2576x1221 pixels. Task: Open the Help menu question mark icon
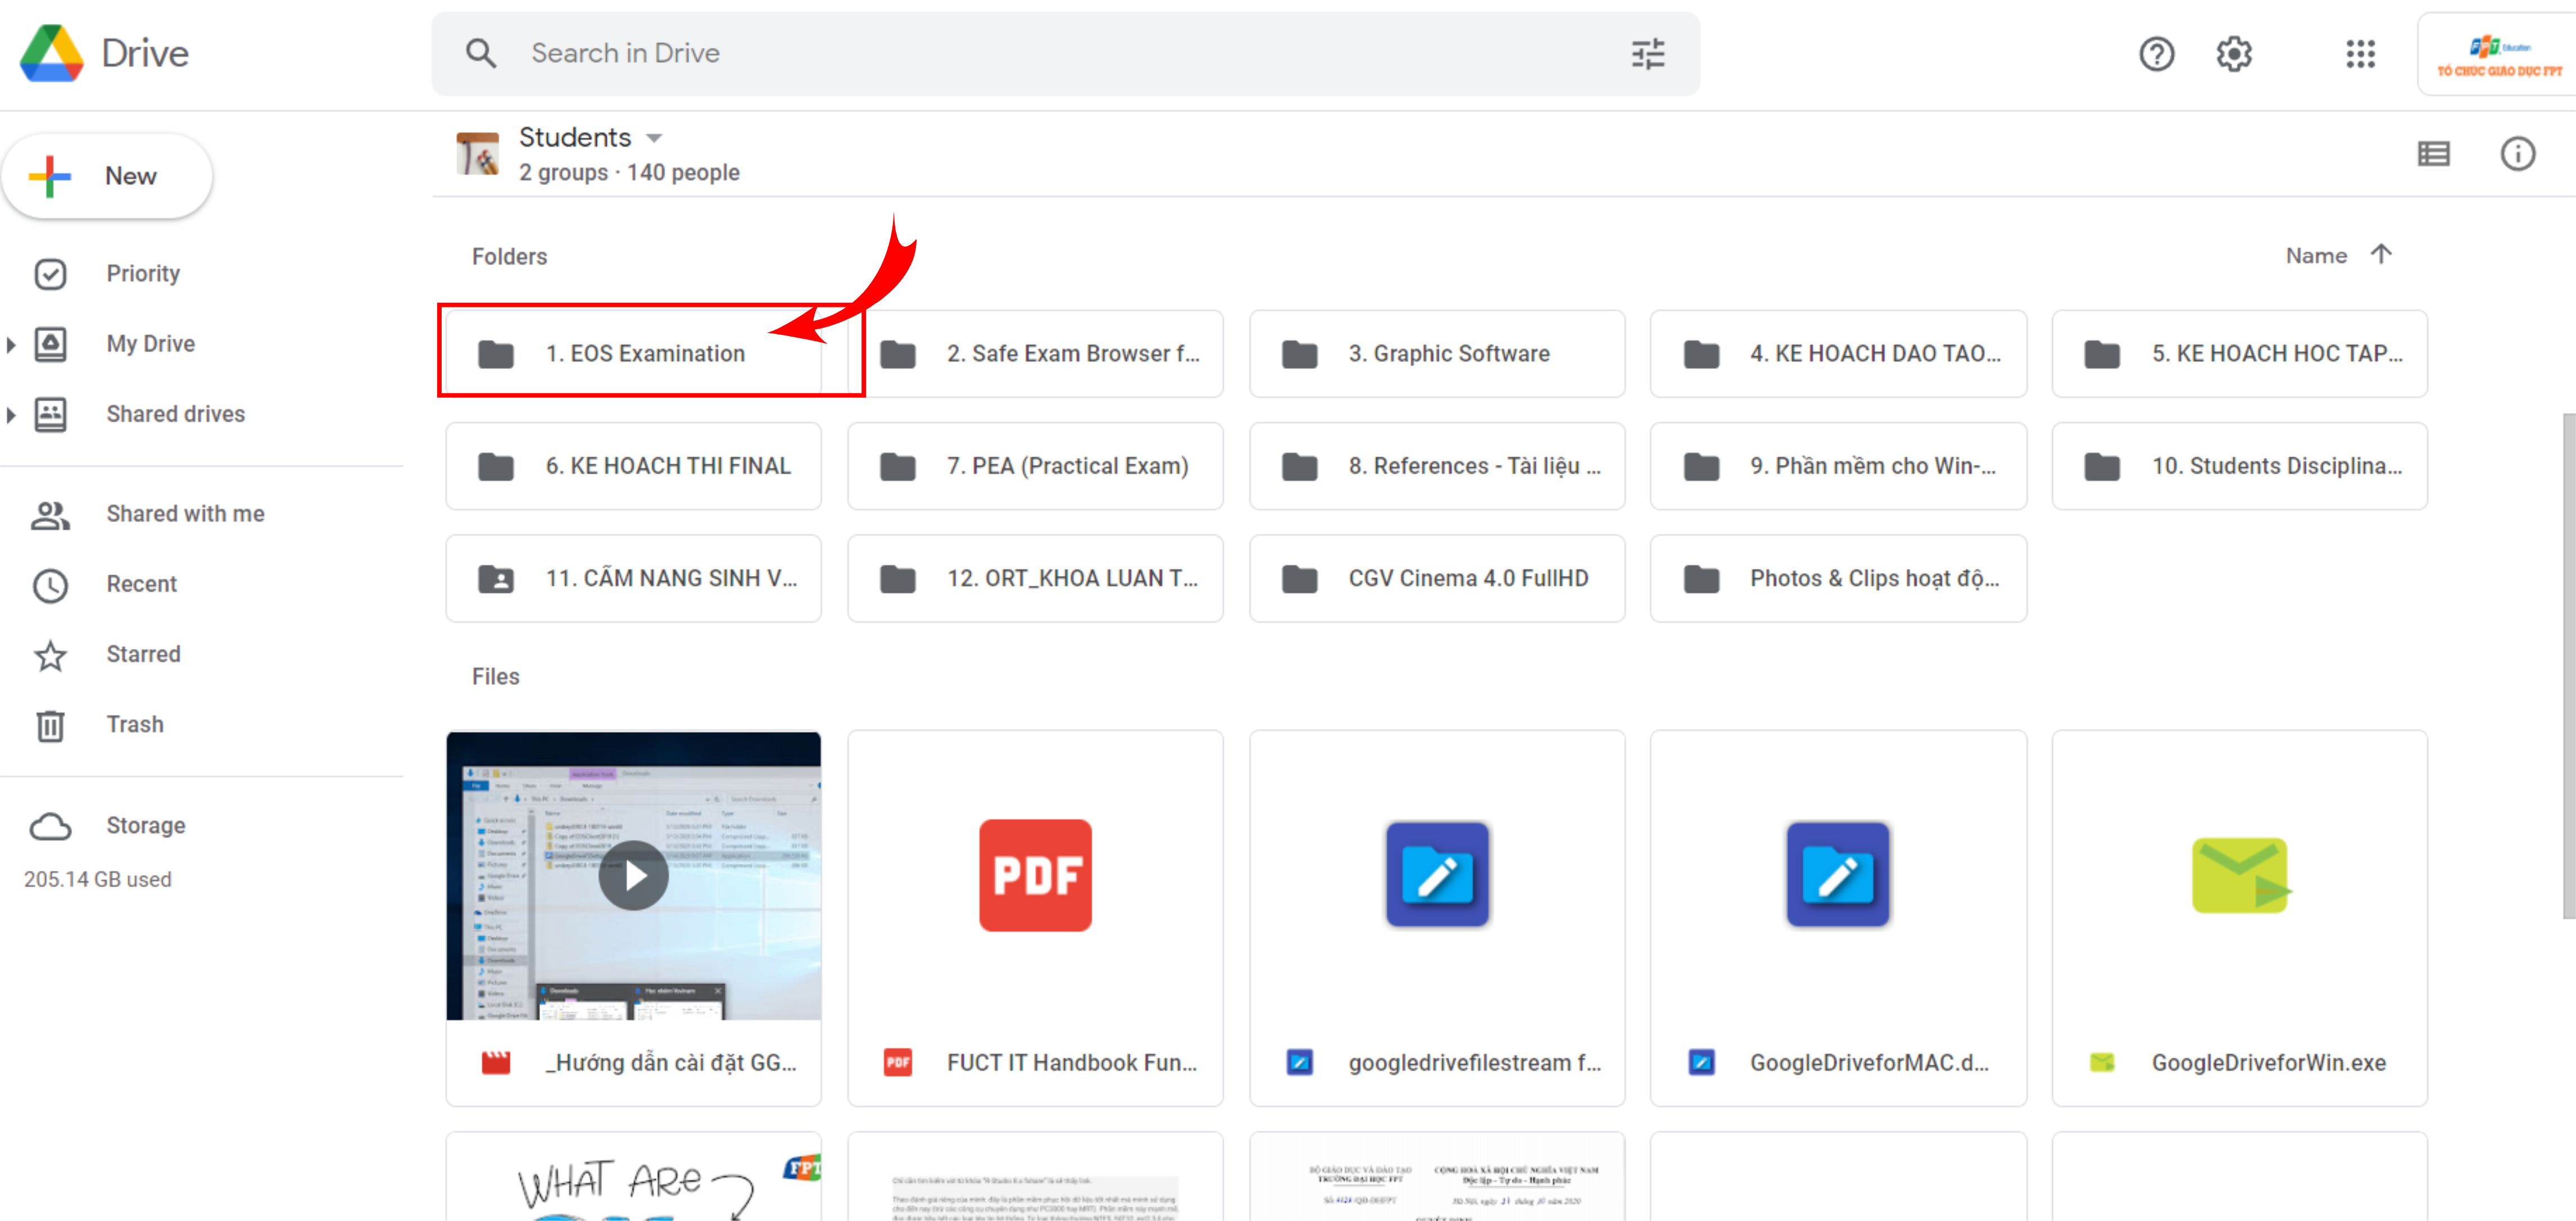point(2157,53)
